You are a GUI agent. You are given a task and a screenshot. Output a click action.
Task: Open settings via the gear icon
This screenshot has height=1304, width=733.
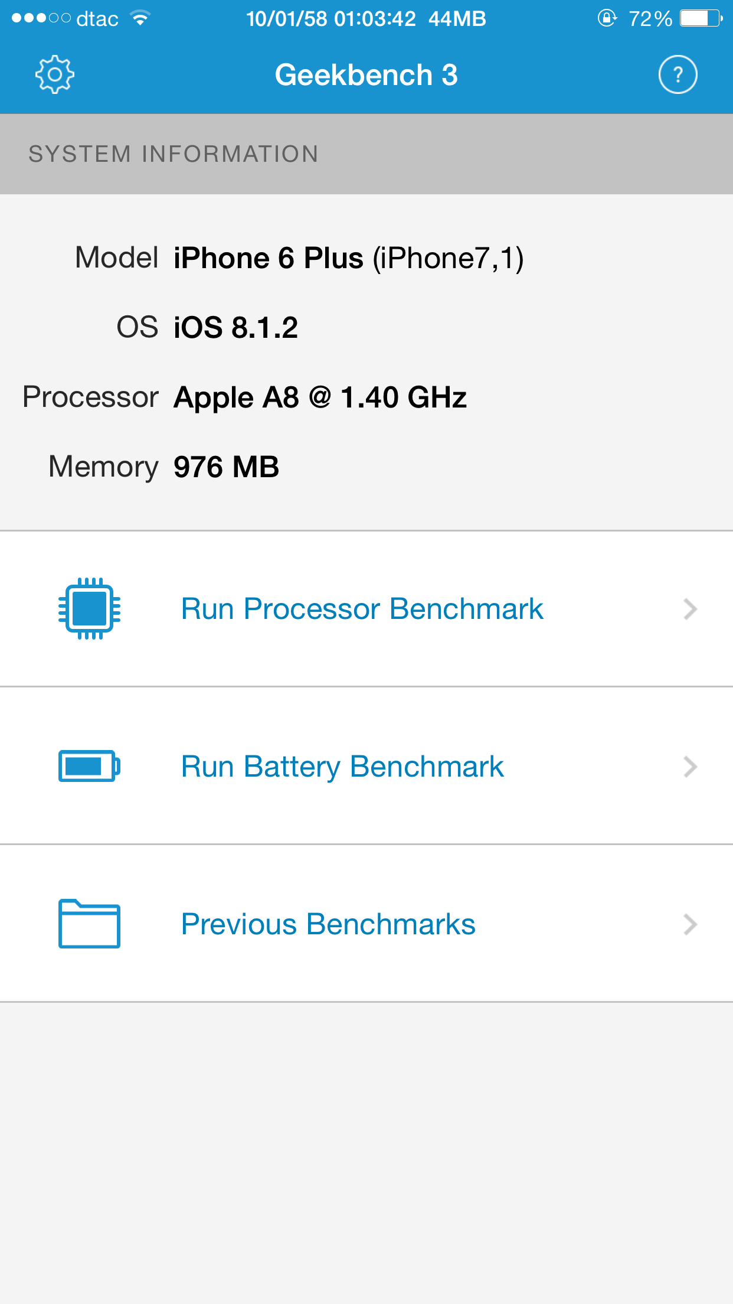pos(54,74)
